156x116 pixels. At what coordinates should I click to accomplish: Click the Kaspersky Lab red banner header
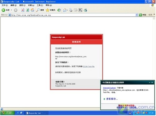(76, 37)
